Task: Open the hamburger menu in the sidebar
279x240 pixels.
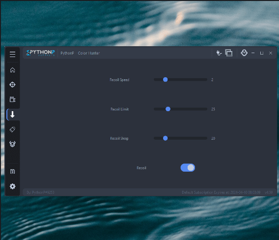Action: (12, 54)
